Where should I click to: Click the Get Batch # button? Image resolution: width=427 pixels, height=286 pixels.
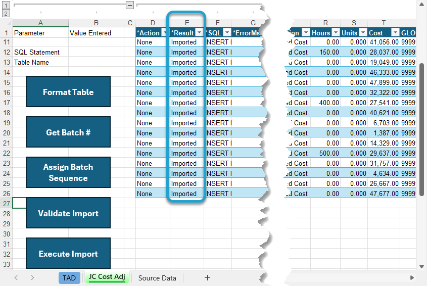coord(68,132)
